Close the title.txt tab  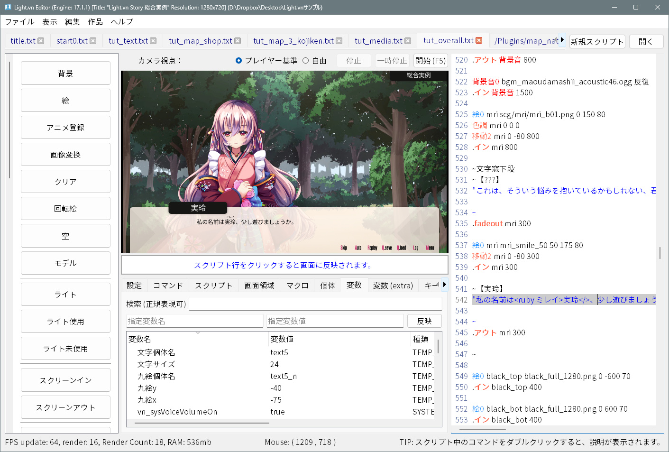tap(41, 41)
